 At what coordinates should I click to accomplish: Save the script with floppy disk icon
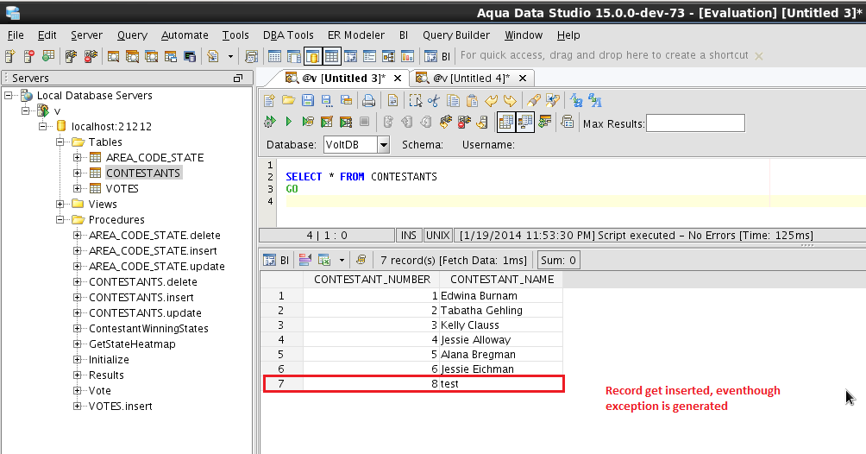coord(308,101)
